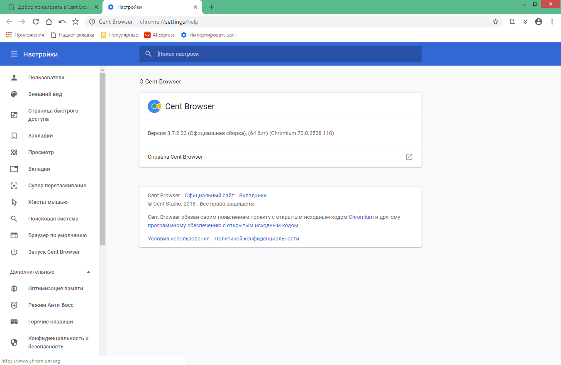
Task: Click the undo closed tab arrow
Action: [62, 22]
